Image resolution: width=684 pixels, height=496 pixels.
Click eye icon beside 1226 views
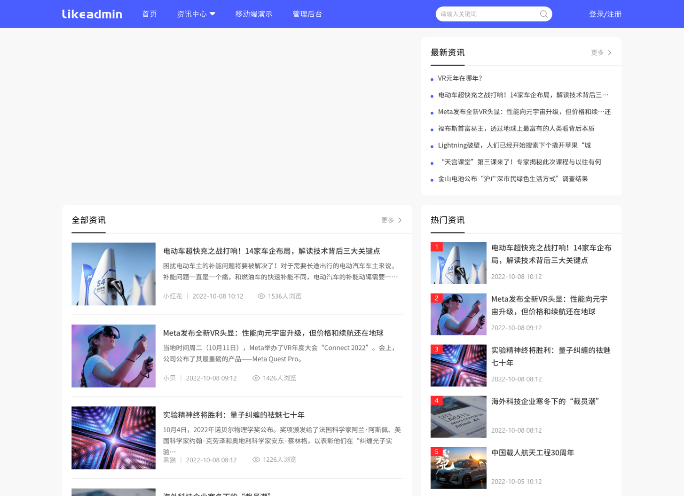click(256, 460)
